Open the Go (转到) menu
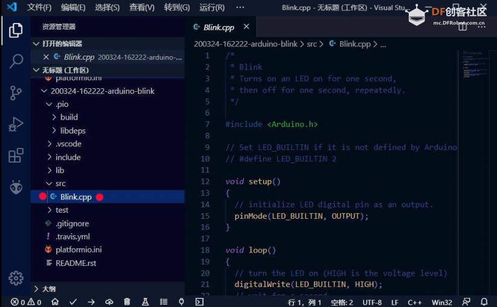This screenshot has width=497, height=307. [177, 7]
